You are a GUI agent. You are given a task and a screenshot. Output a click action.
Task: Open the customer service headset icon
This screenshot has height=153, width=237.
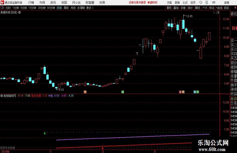[x=201, y=3]
